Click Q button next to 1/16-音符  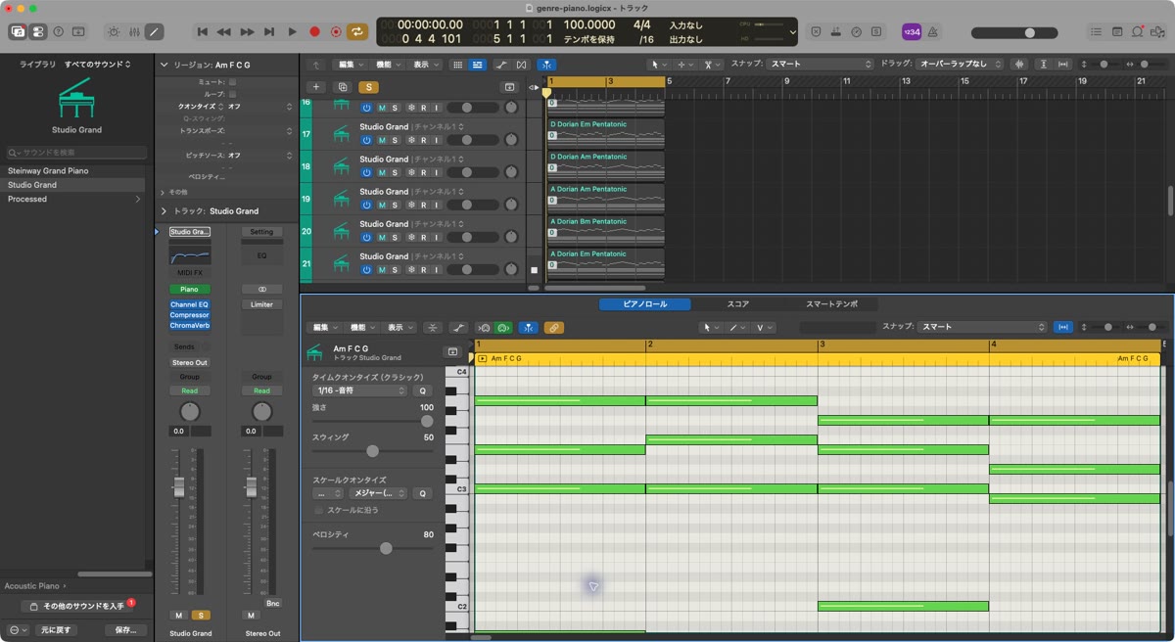(x=423, y=390)
